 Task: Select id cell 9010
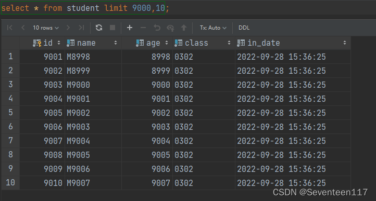(42, 183)
